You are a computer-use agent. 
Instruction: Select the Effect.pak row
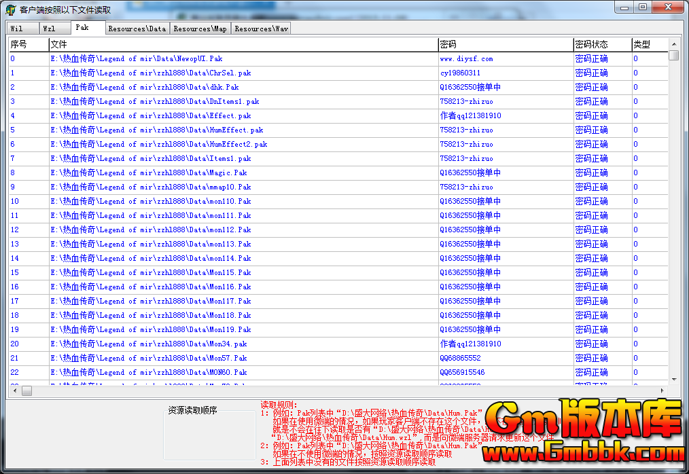(150, 116)
